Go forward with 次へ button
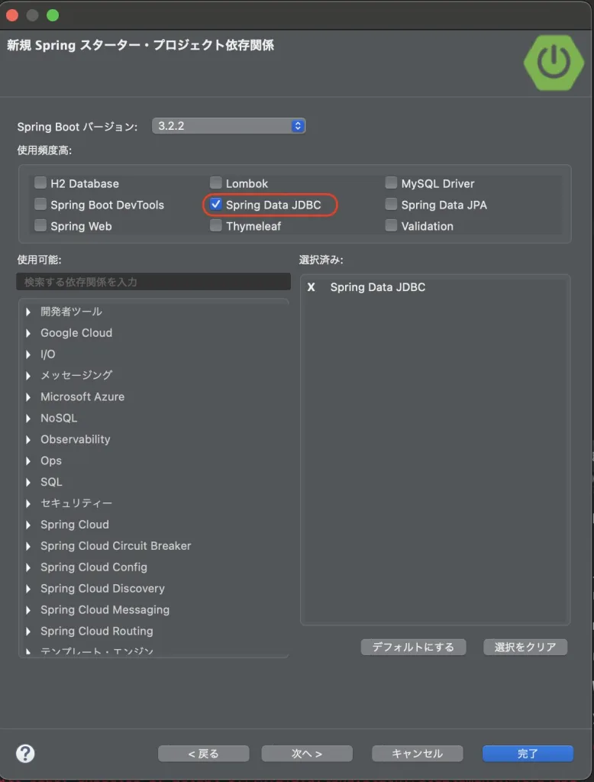 pos(307,753)
